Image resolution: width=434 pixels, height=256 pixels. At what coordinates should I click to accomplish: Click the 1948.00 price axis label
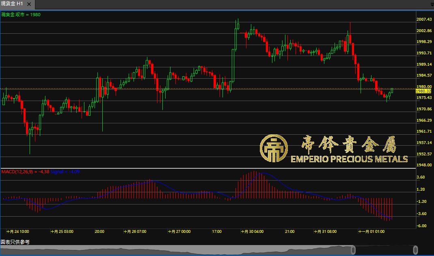coord(423,165)
